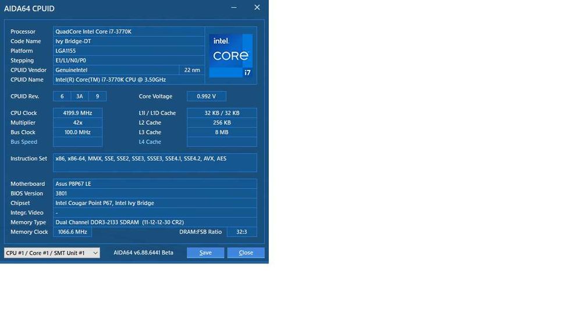The height and width of the screenshot is (328, 582).
Task: Click the Processor label
Action: (23, 31)
